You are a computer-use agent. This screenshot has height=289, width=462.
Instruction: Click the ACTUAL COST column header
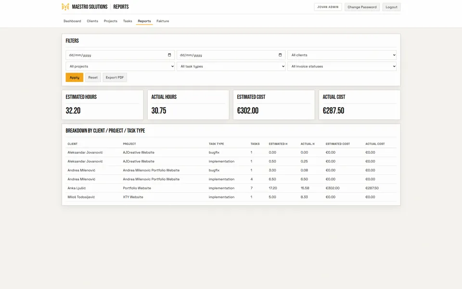click(375, 144)
